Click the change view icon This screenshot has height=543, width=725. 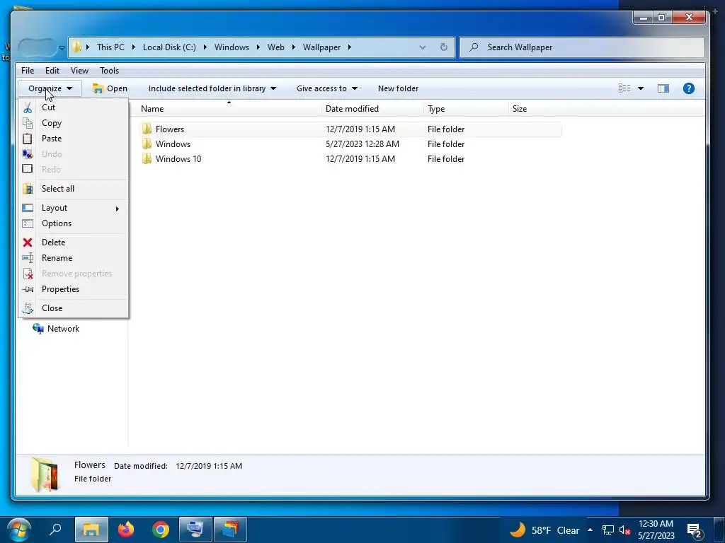624,88
